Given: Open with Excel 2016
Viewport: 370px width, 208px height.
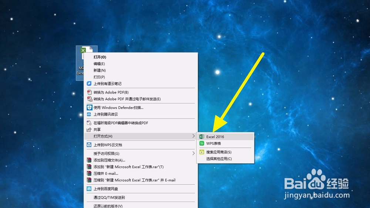Looking at the screenshot, I should 225,137.
